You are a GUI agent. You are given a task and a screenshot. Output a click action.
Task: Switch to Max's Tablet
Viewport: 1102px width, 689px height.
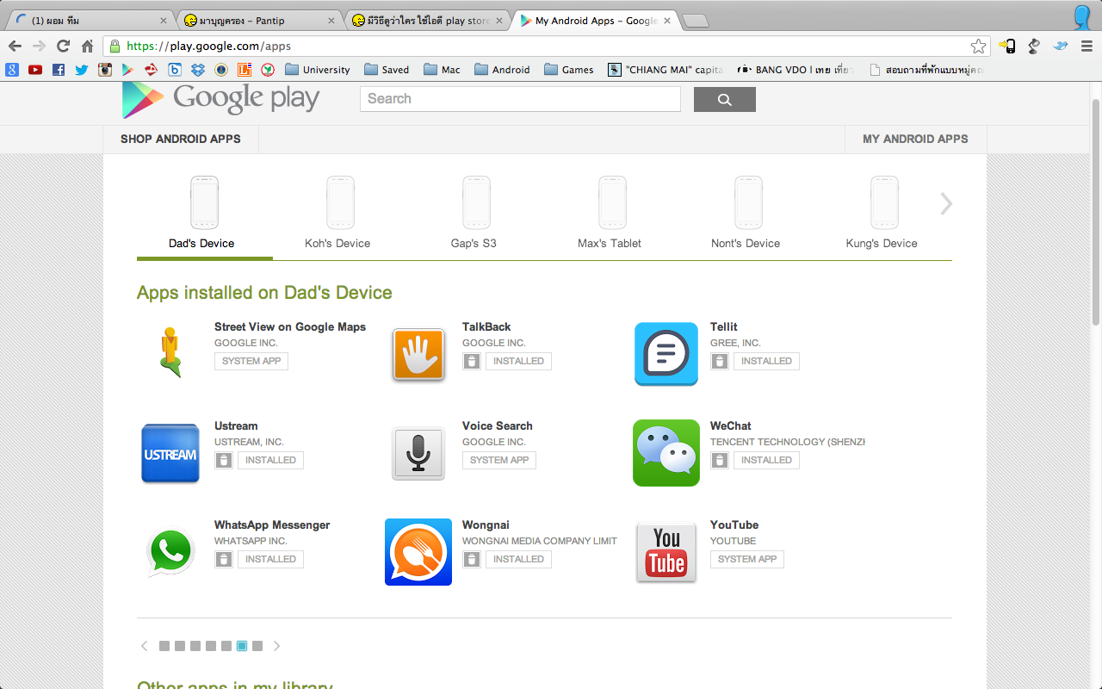coord(610,214)
